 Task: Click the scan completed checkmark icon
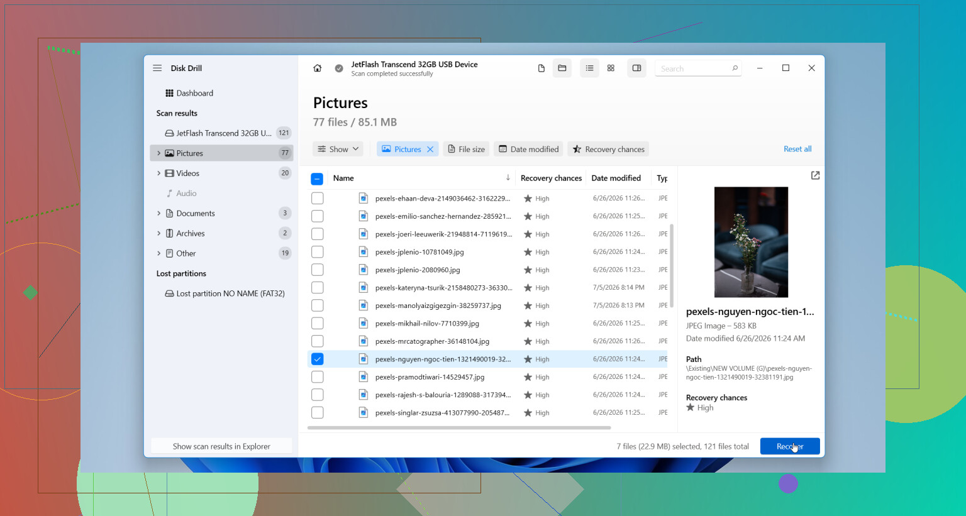pyautogui.click(x=339, y=69)
